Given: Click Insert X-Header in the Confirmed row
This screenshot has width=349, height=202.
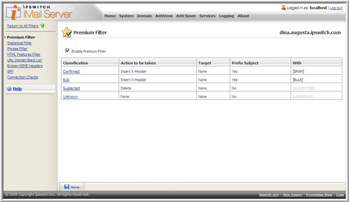Looking at the screenshot, I should point(133,71).
